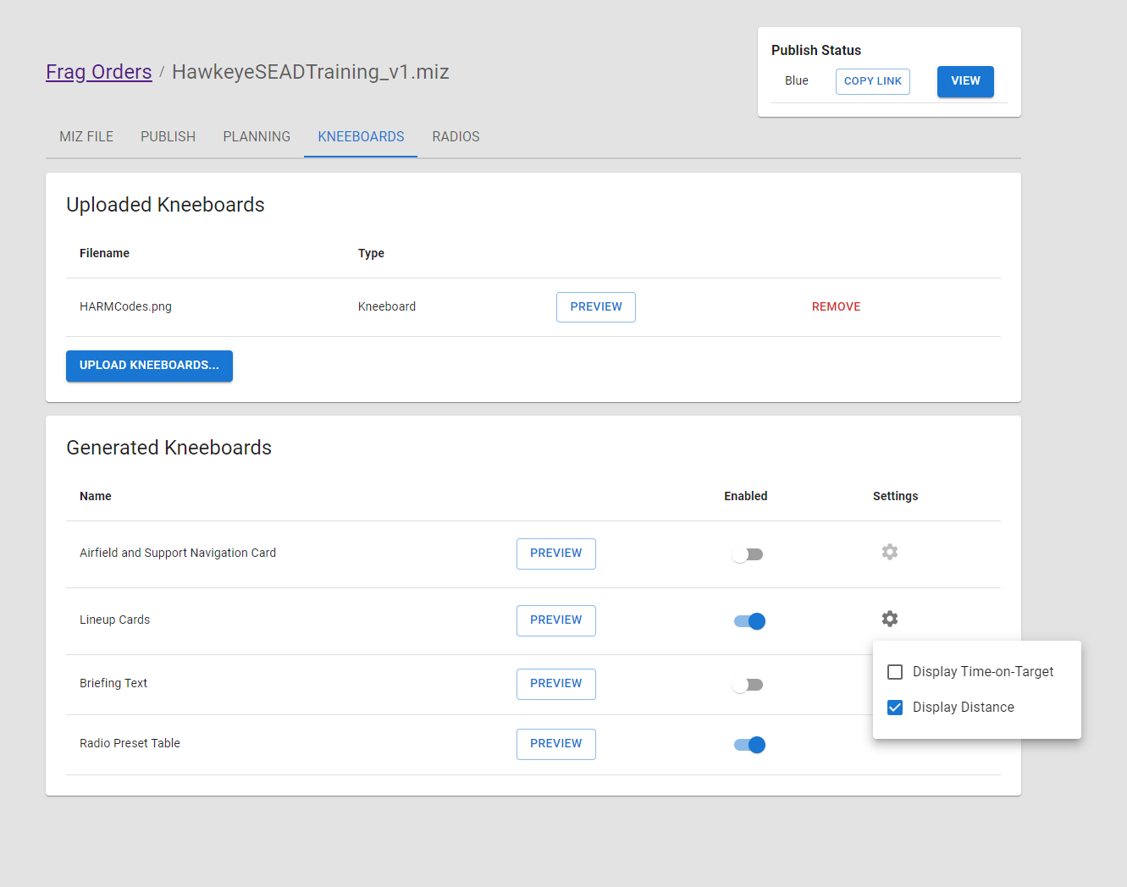Click the Generated Kneeboards heading
This screenshot has height=887, width=1127.
point(168,448)
